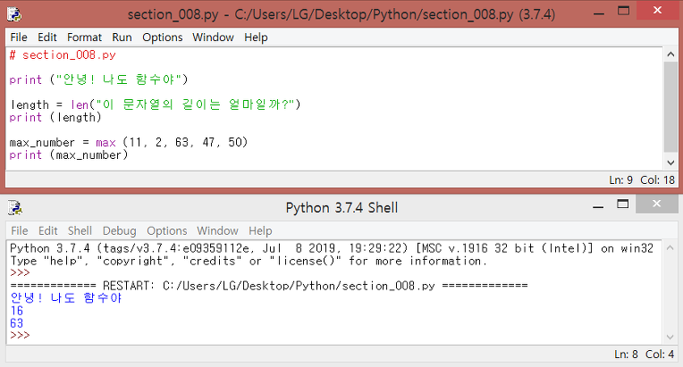Open the Edit menu in editor window

click(47, 38)
